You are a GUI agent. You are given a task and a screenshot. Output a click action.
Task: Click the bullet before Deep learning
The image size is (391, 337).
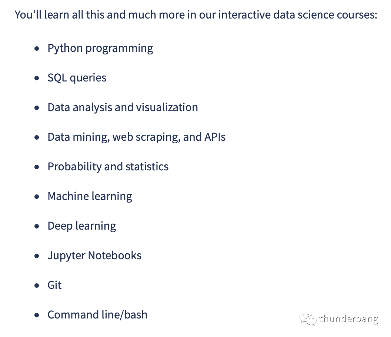pos(37,226)
